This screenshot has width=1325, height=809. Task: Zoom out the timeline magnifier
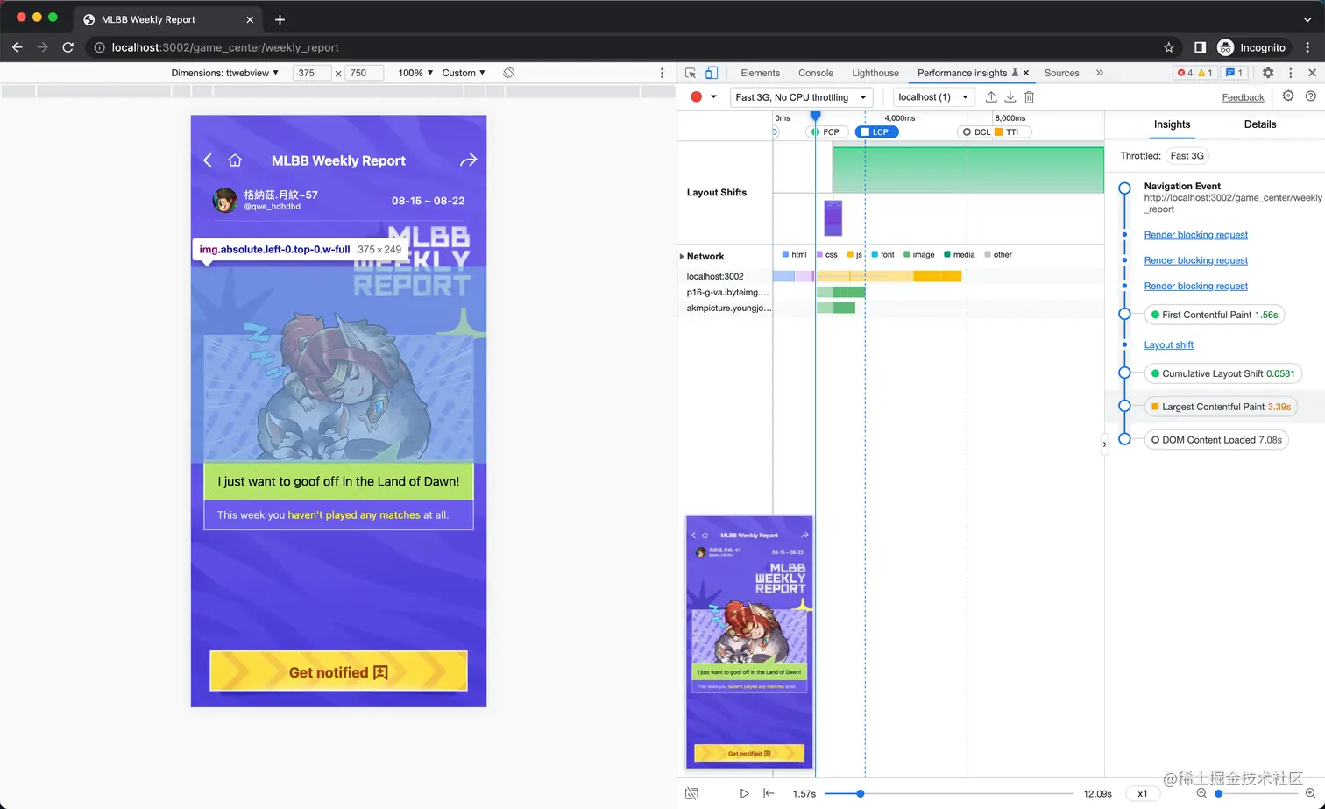coord(1201,793)
